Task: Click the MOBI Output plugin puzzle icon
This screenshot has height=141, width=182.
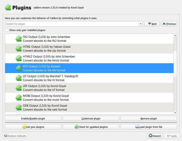Action: pyautogui.click(x=19, y=98)
